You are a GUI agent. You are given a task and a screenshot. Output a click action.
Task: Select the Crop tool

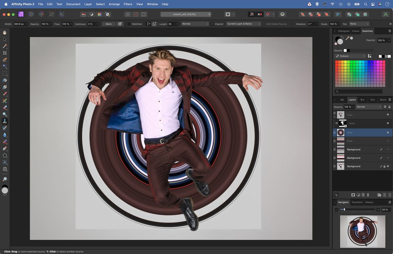click(5, 53)
